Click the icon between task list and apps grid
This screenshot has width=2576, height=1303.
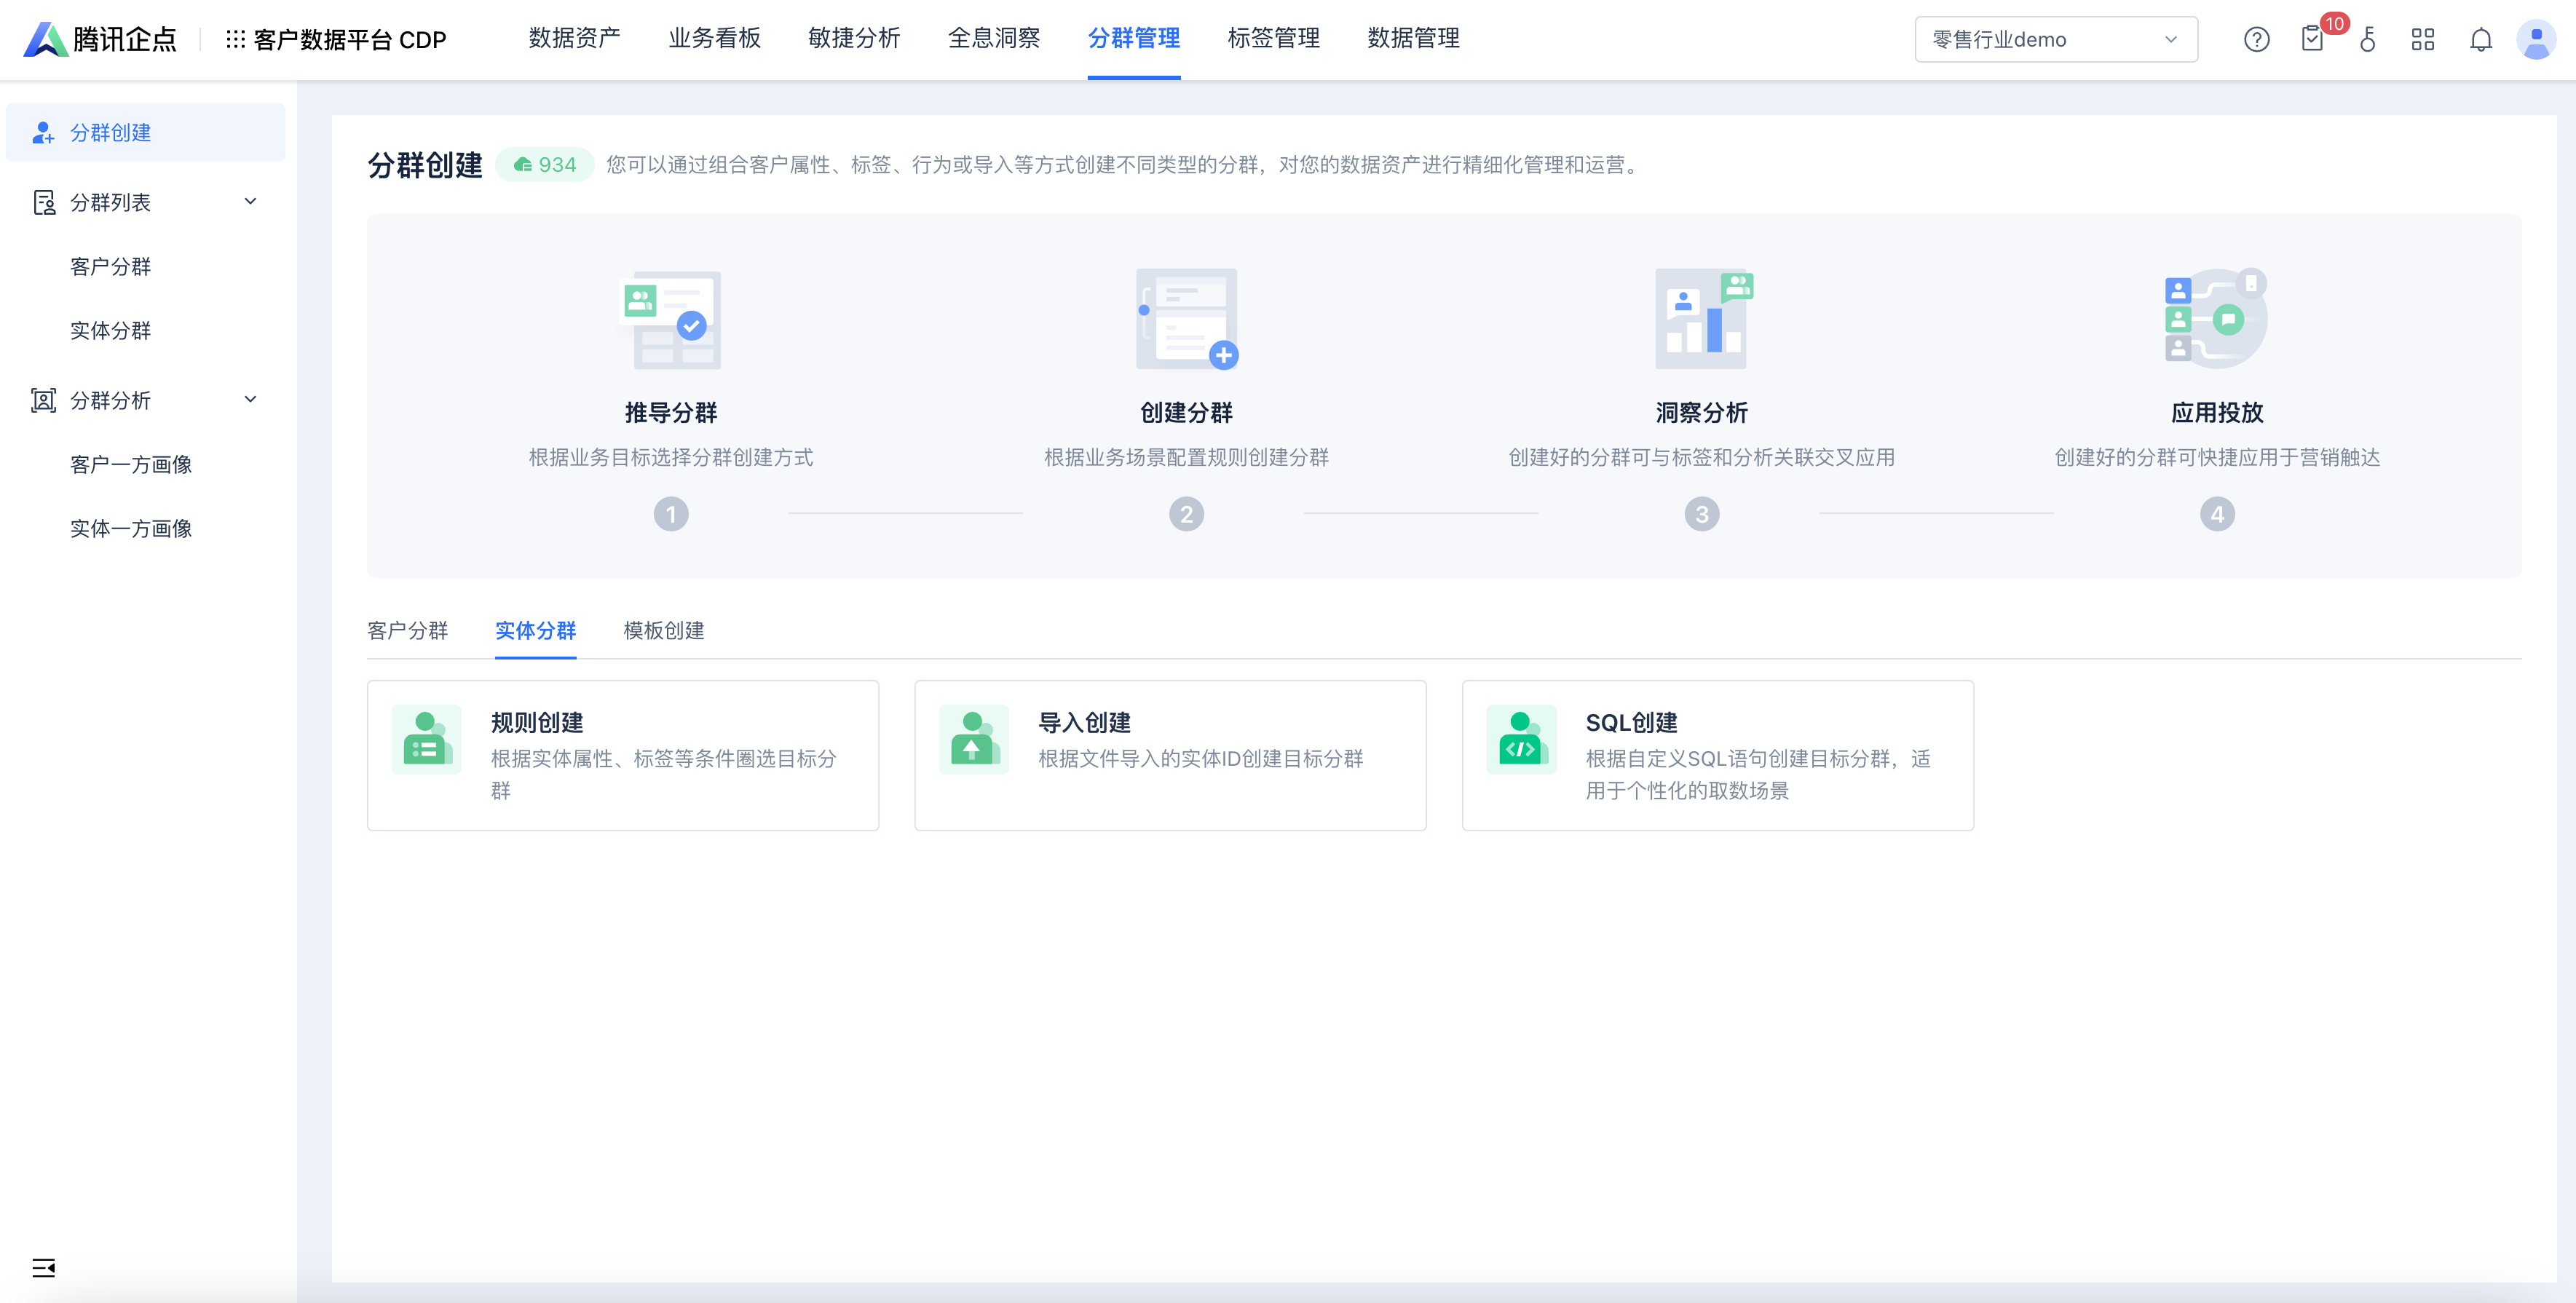point(2367,40)
